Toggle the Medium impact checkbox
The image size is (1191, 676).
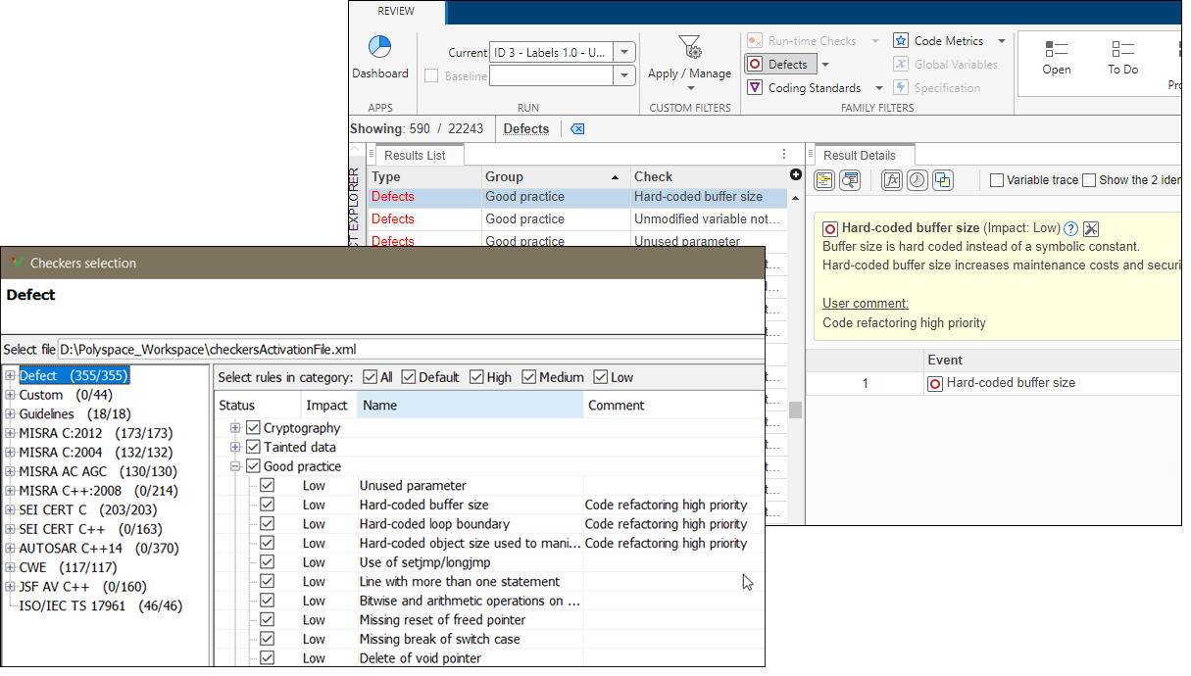[x=529, y=377]
